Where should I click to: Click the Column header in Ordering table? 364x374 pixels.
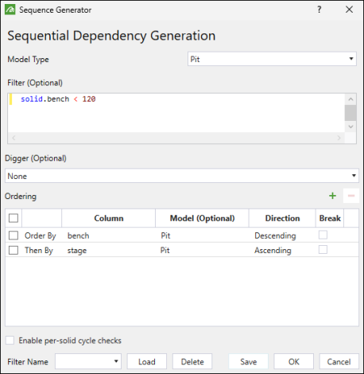click(109, 218)
